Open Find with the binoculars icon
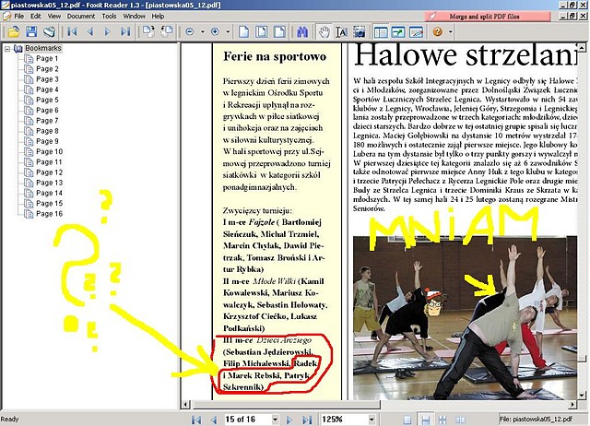 [302, 32]
